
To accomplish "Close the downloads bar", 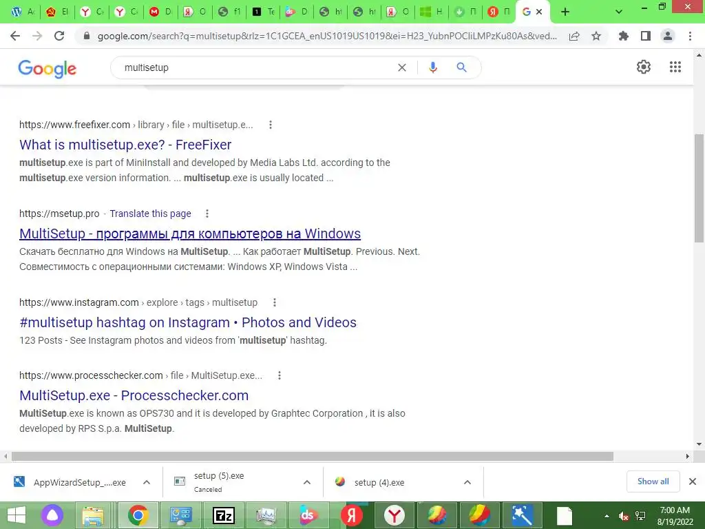I will click(x=693, y=481).
